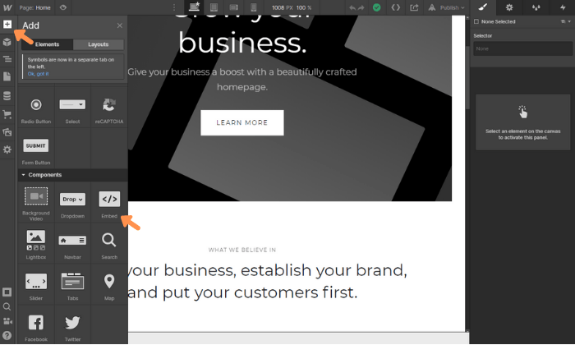575x345 pixels.
Task: Select the Background Video component
Action: [36, 203]
